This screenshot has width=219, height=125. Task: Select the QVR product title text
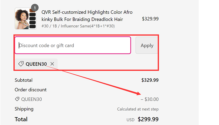[87, 16]
